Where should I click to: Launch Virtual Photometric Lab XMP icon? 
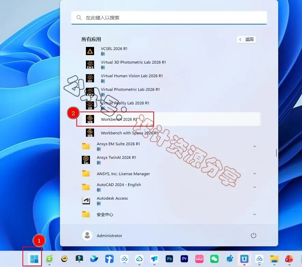click(x=90, y=92)
